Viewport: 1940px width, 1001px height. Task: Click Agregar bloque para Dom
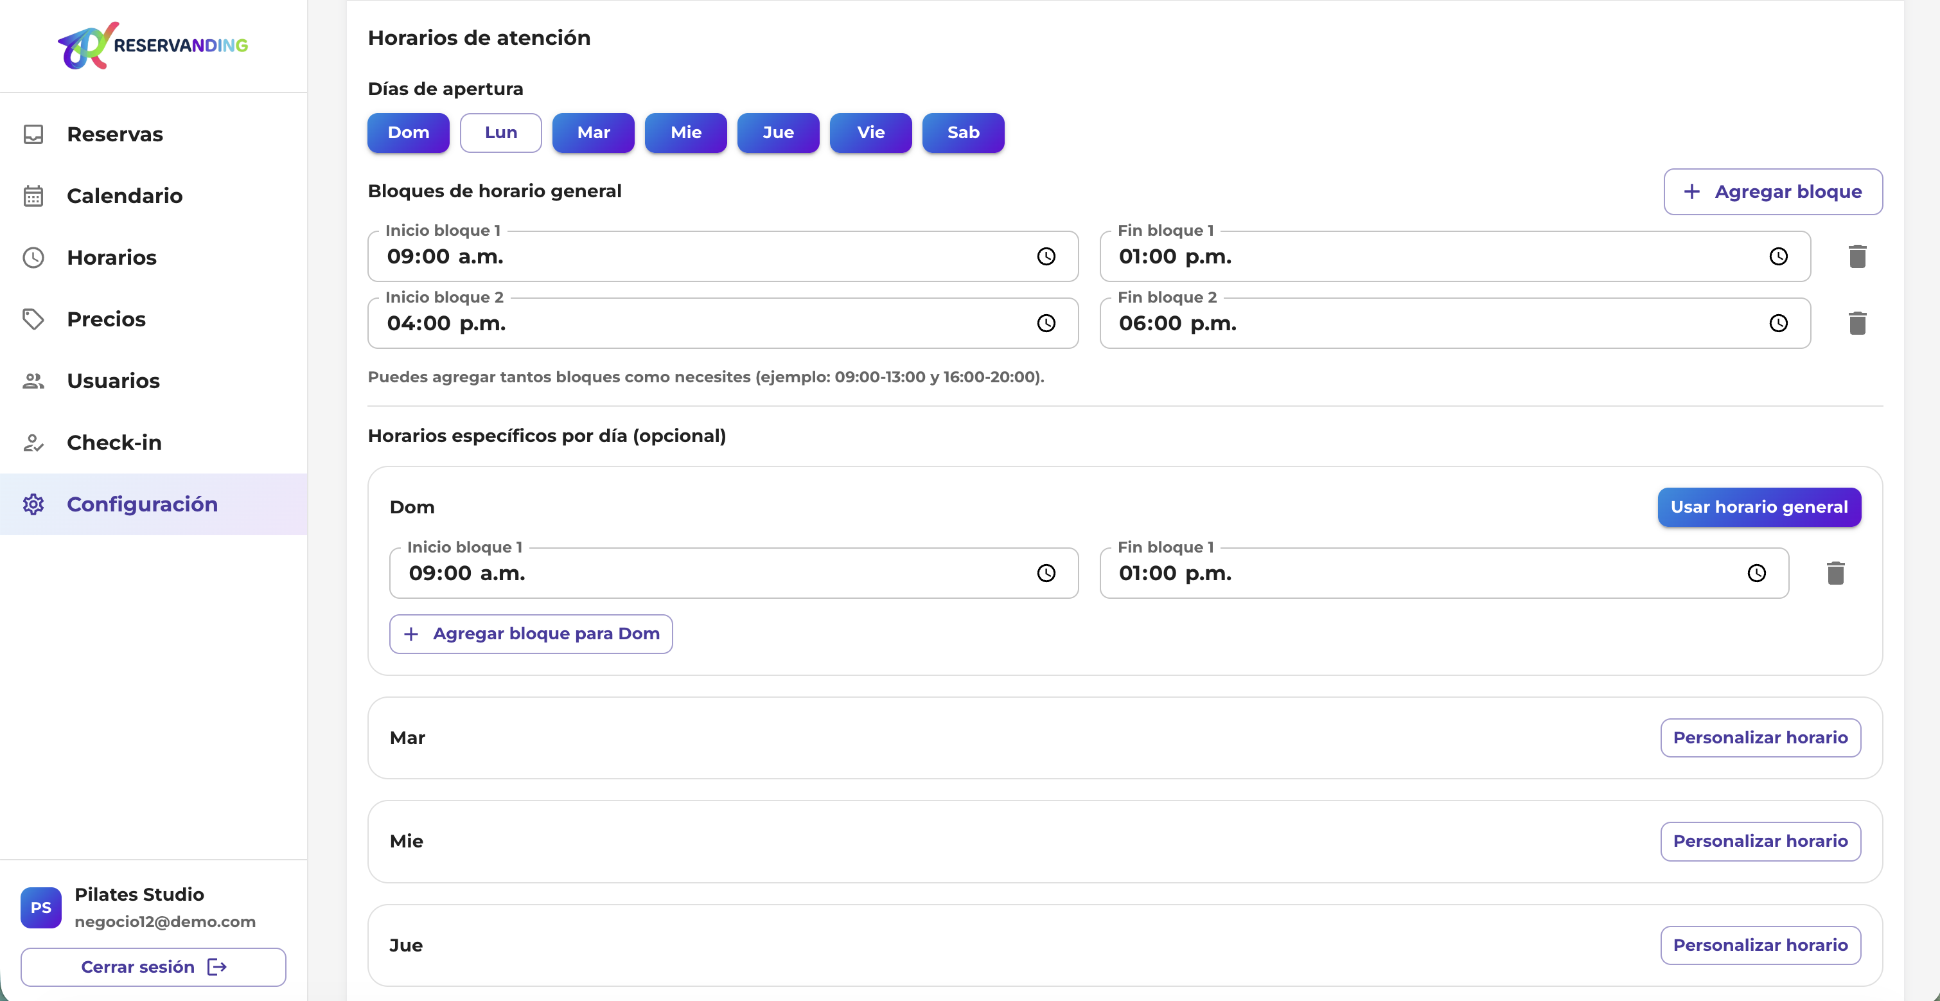[x=531, y=634]
